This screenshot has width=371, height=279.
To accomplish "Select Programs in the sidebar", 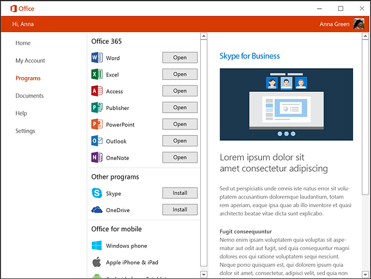I will tap(28, 78).
